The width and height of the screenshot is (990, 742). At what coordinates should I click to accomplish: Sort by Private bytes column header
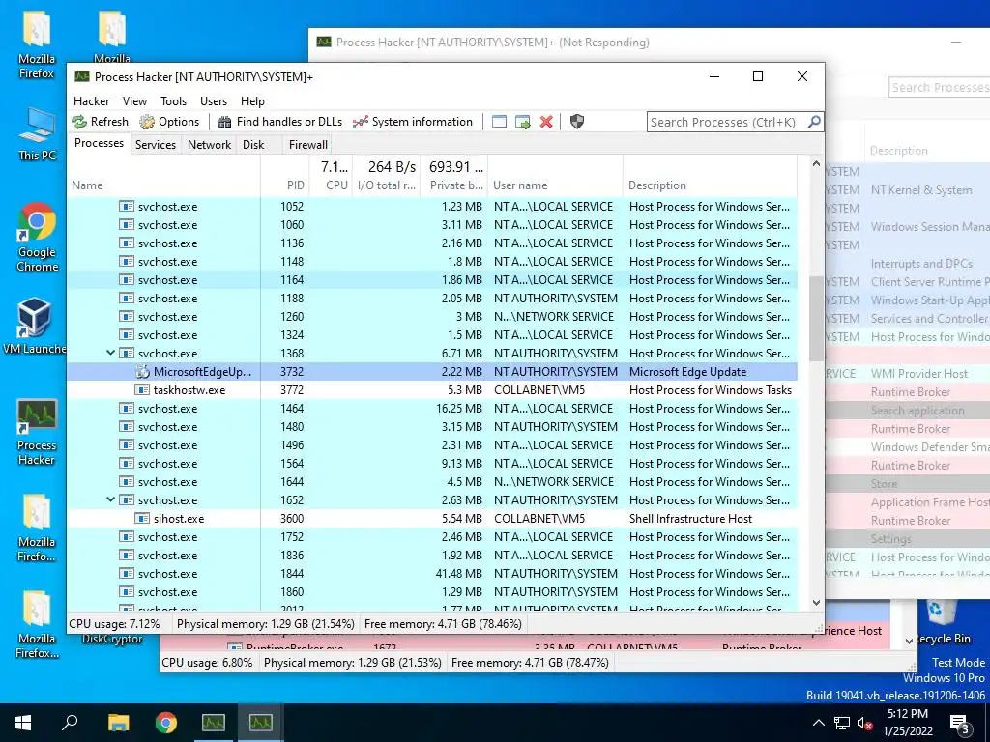454,177
